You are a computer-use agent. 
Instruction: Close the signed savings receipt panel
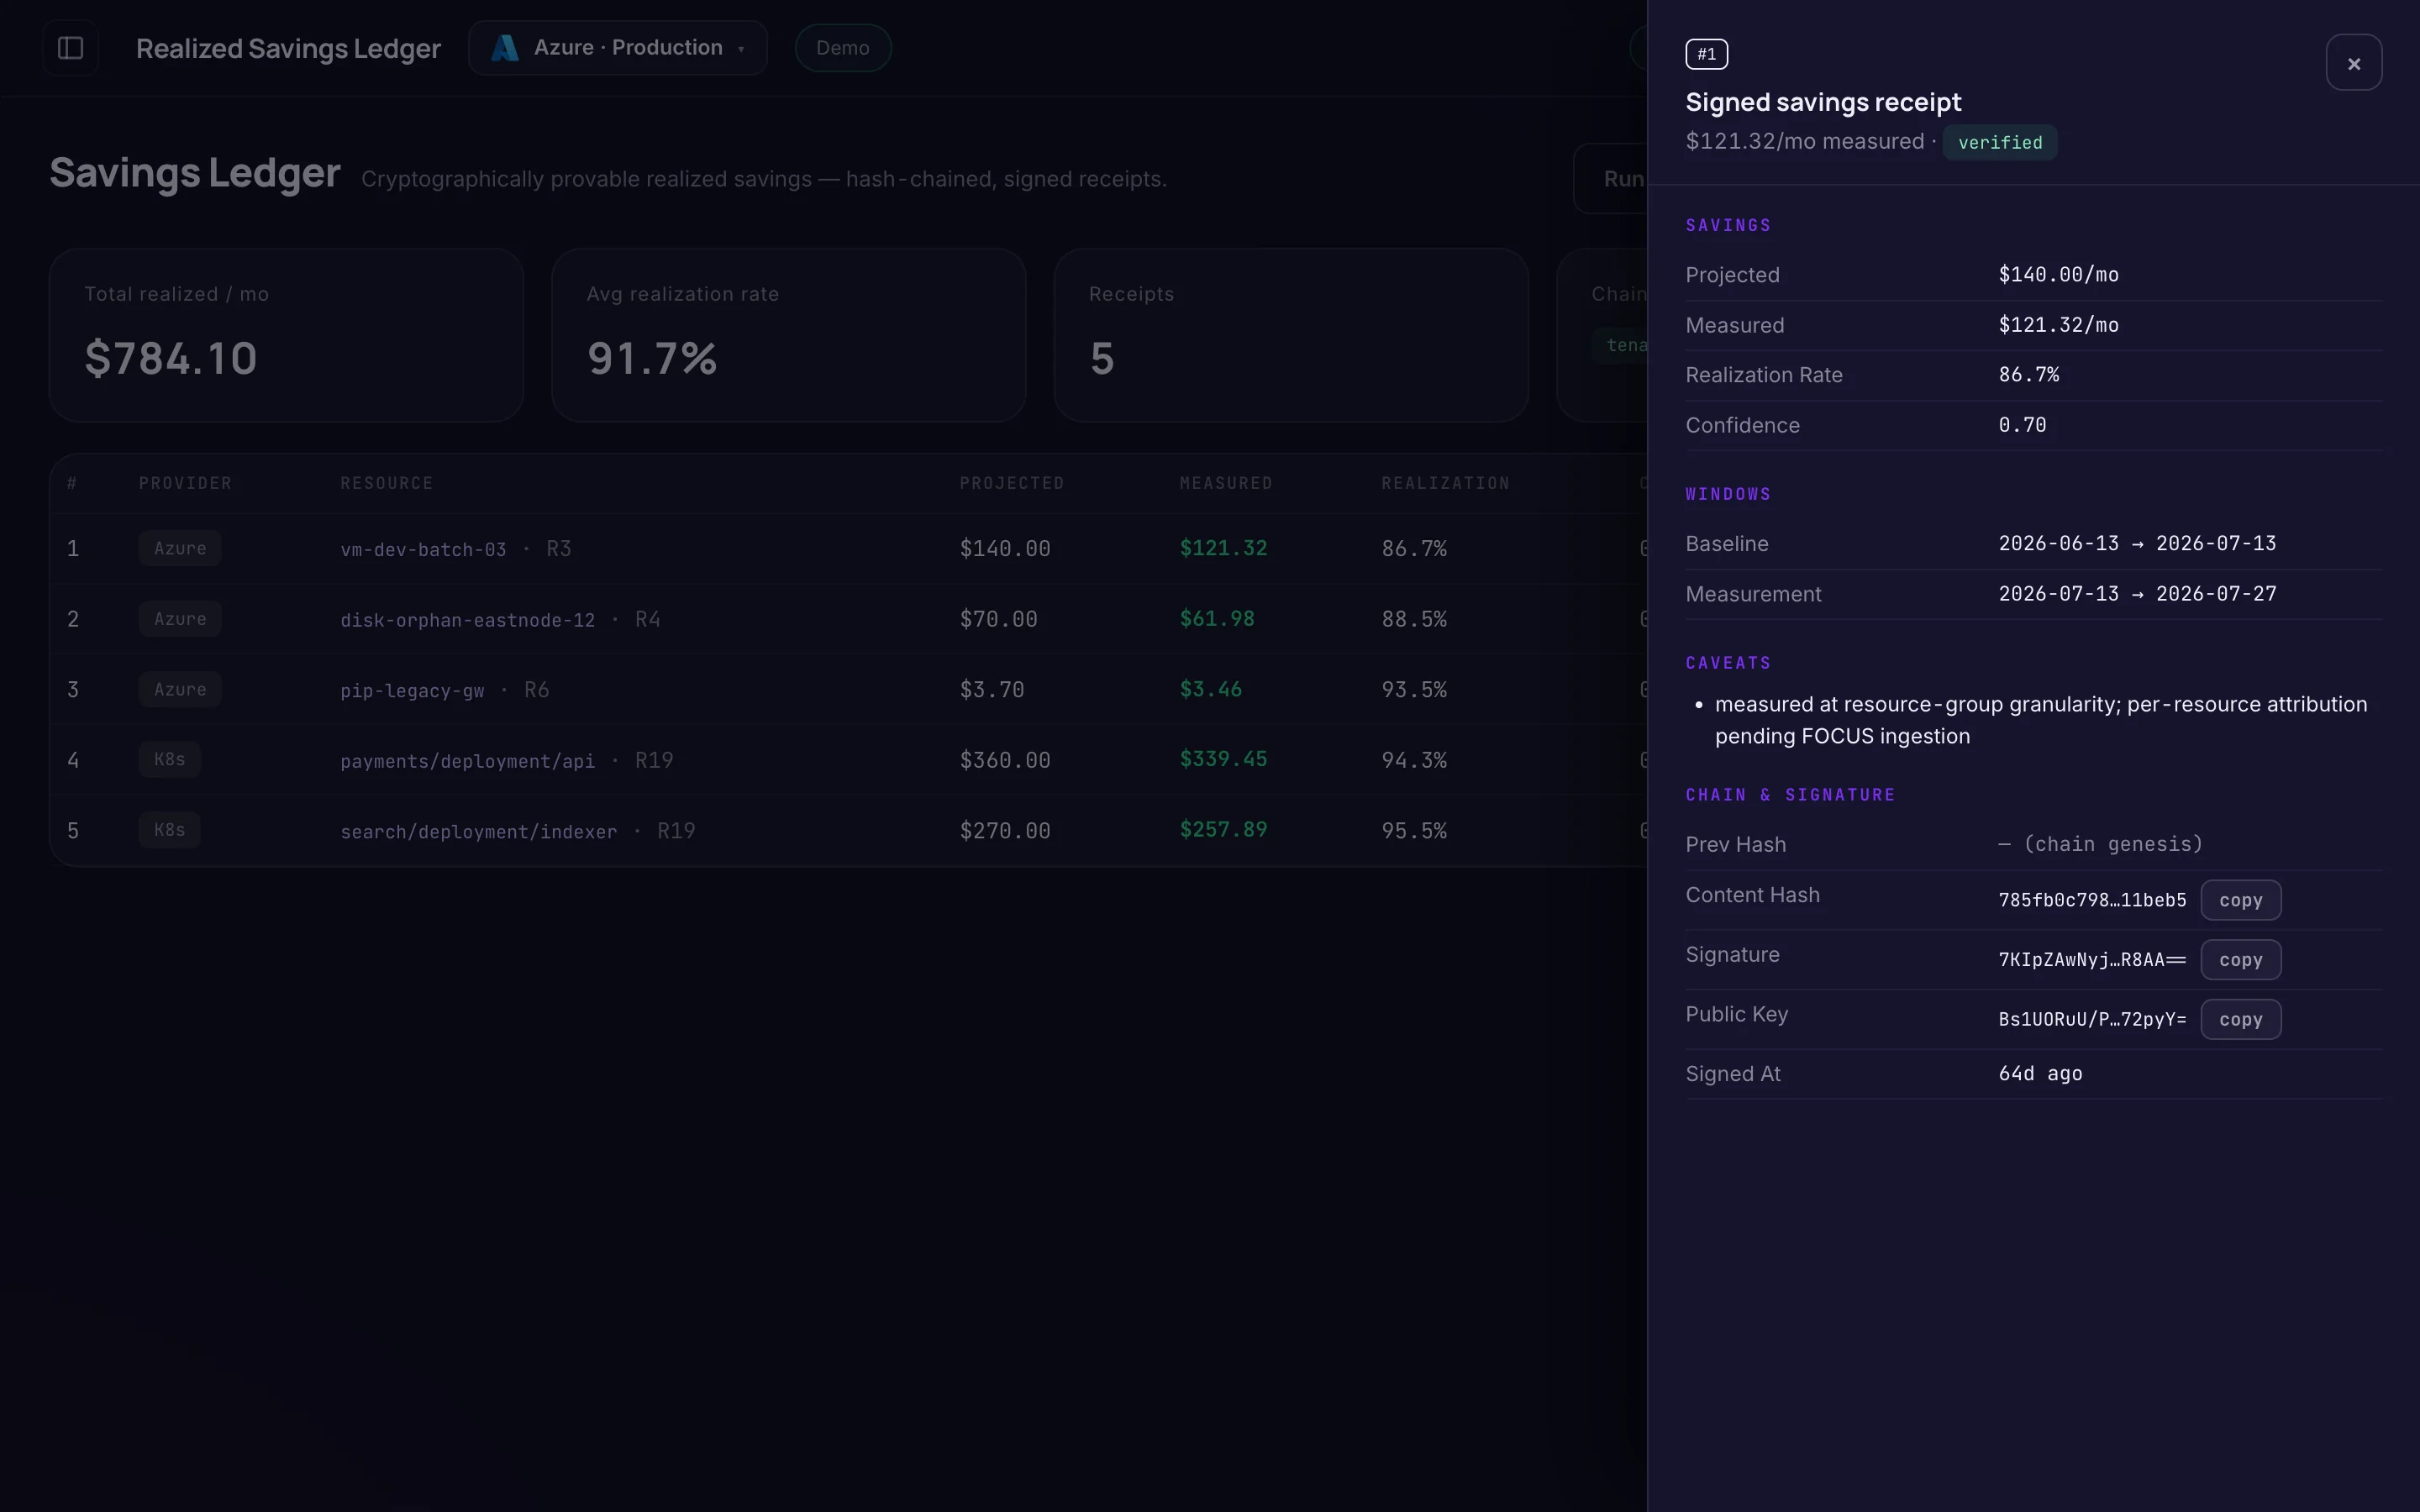click(x=2353, y=63)
